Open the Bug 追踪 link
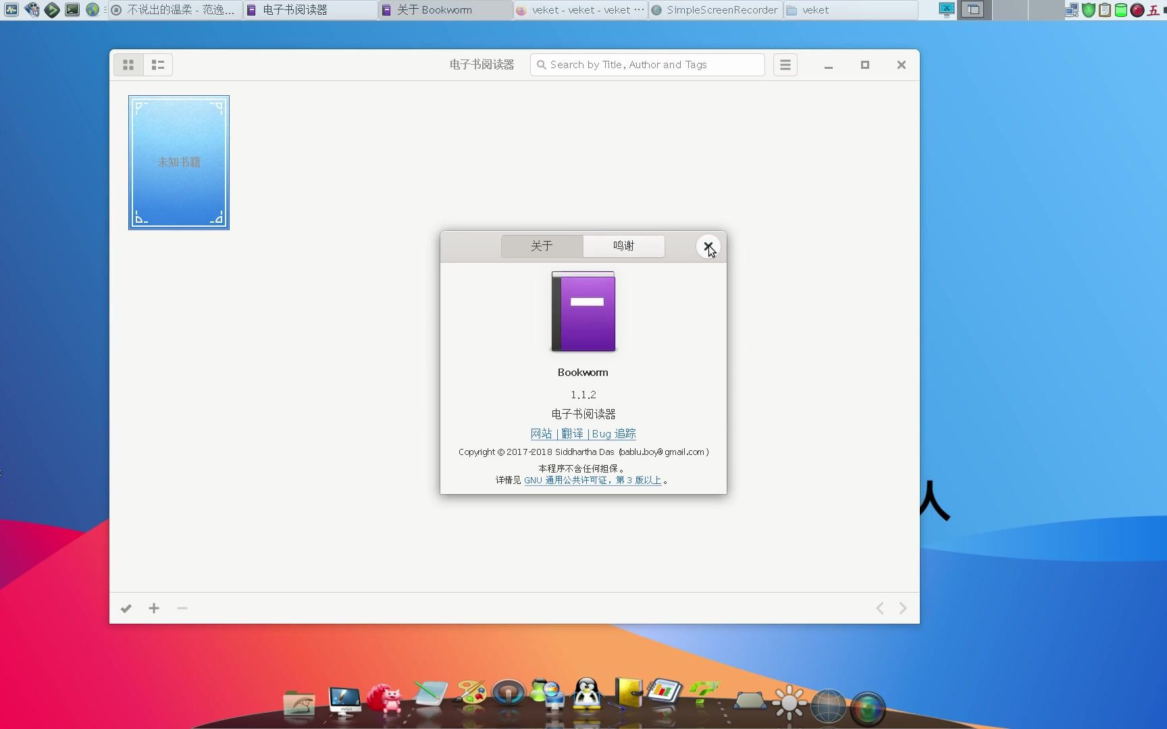The width and height of the screenshot is (1167, 729). coord(614,433)
